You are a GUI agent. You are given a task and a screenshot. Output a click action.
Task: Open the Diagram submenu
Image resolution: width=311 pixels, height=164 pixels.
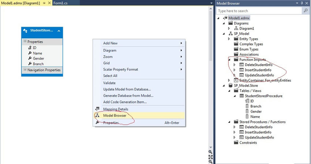[x=143, y=50]
